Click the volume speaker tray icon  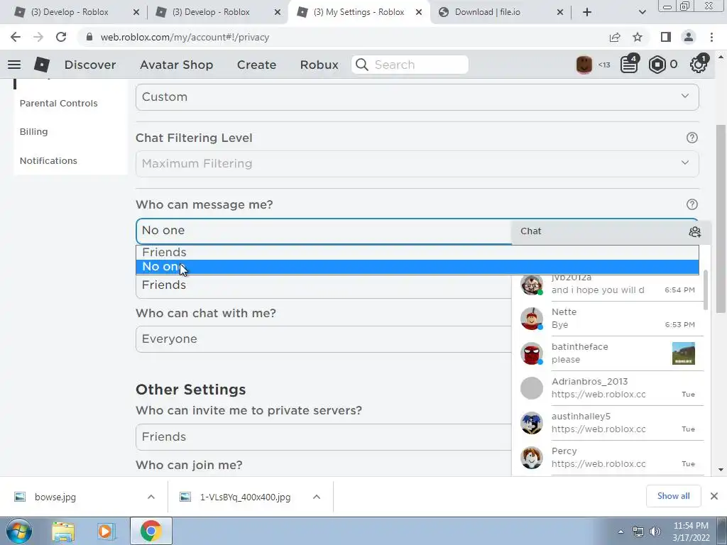coord(655,532)
